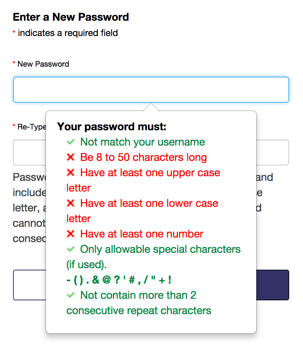Screen dimensions: 303x344
Task: Click the "indicates a required field" note
Action: pyautogui.click(x=68, y=33)
